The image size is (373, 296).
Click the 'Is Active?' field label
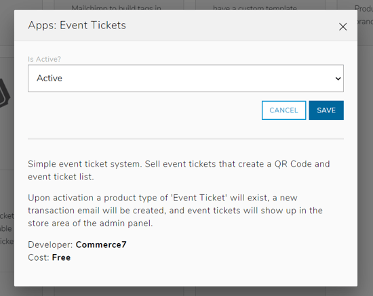click(45, 59)
